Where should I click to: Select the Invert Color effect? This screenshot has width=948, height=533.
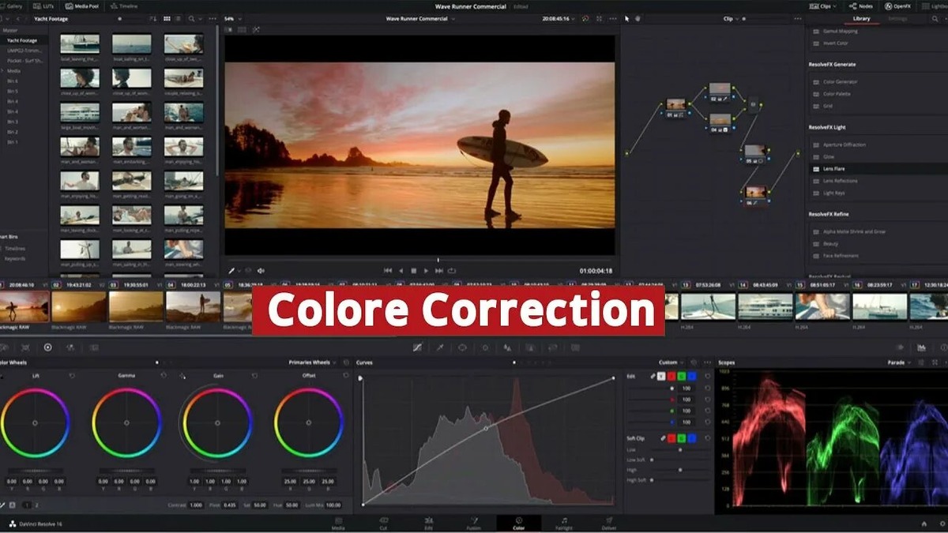[835, 43]
